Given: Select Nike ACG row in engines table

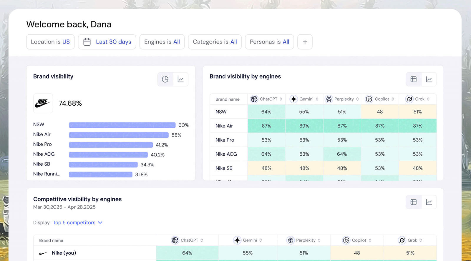Looking at the screenshot, I should [323, 154].
